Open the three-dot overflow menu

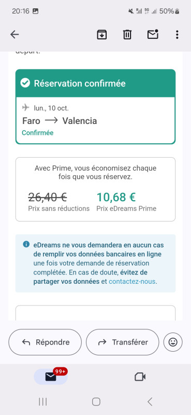[x=177, y=35]
